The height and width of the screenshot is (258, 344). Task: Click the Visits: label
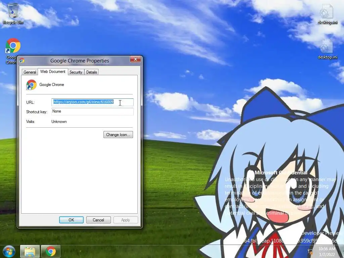[31, 122]
